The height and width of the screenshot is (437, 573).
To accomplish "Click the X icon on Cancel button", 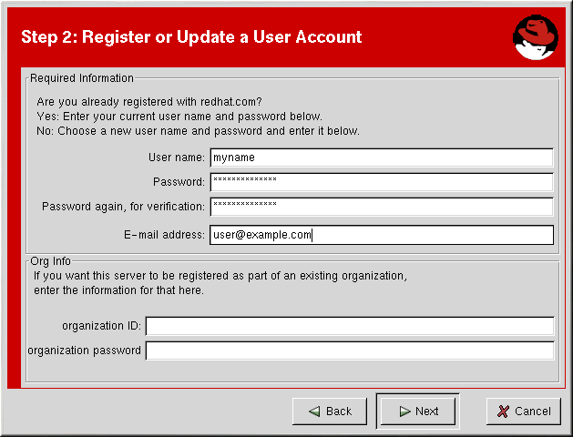I will click(503, 412).
